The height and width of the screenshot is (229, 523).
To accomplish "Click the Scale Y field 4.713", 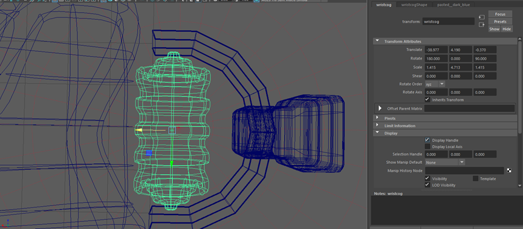I will point(461,67).
